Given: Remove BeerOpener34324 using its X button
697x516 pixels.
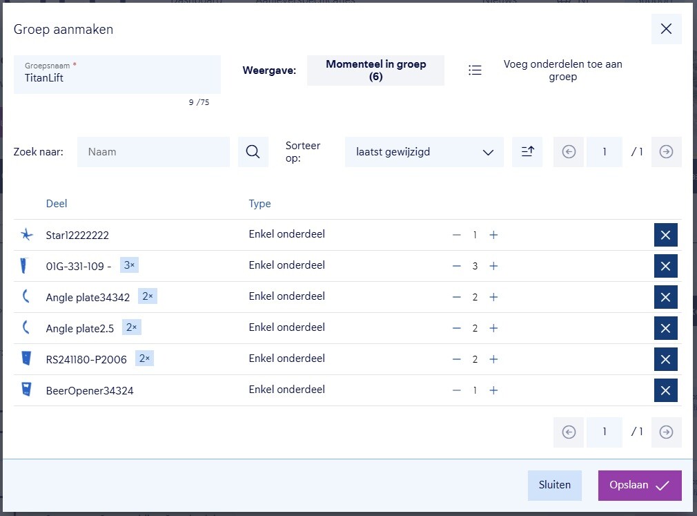Looking at the screenshot, I should pyautogui.click(x=665, y=390).
